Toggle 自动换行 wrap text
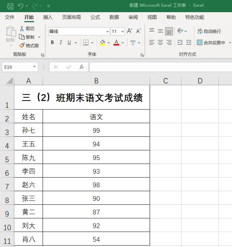This screenshot has width=232, height=247. (209, 31)
